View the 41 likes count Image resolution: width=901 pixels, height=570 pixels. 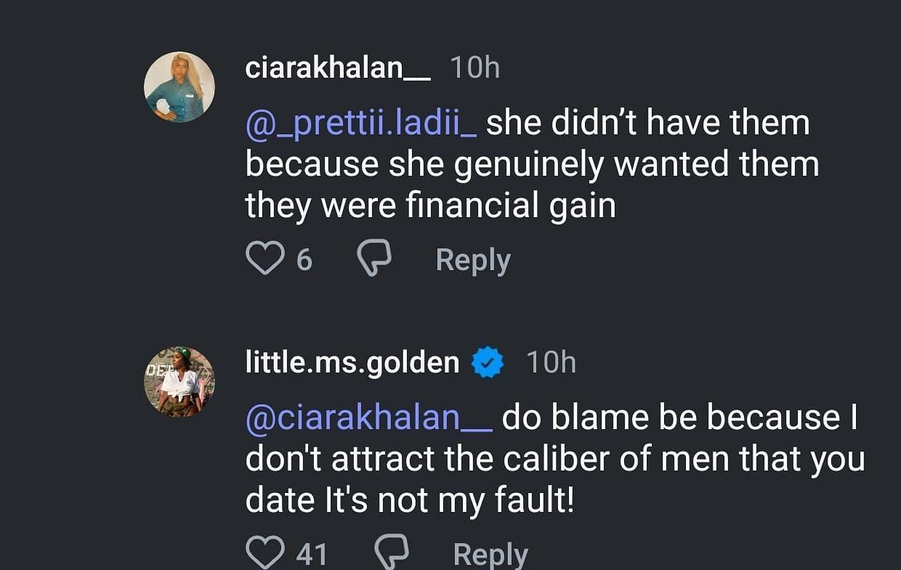[x=312, y=555]
